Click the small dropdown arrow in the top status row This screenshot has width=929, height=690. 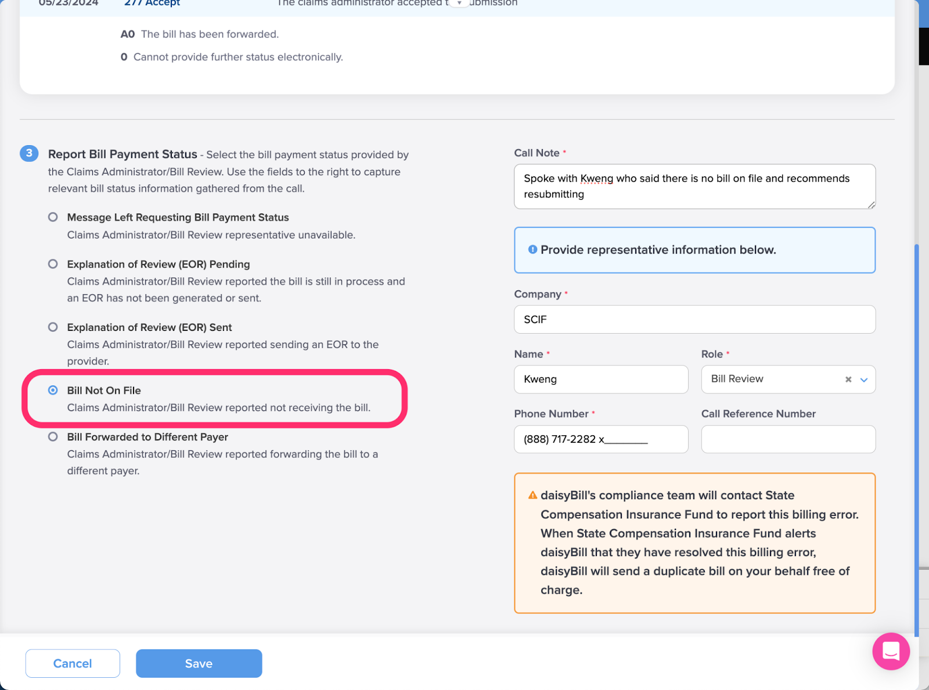459,3
